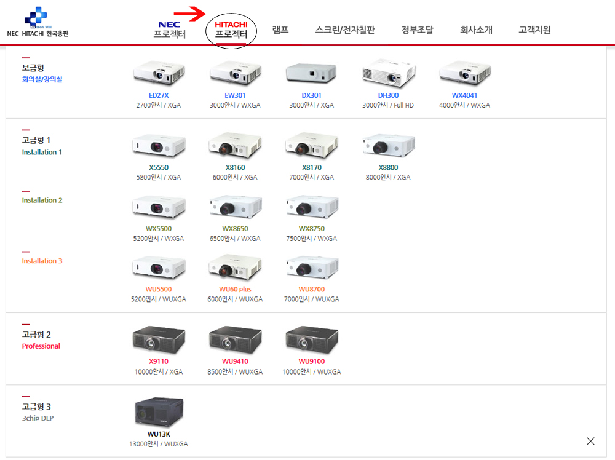The width and height of the screenshot is (615, 460).
Task: Close the product menu with the X icon
Action: click(x=590, y=441)
